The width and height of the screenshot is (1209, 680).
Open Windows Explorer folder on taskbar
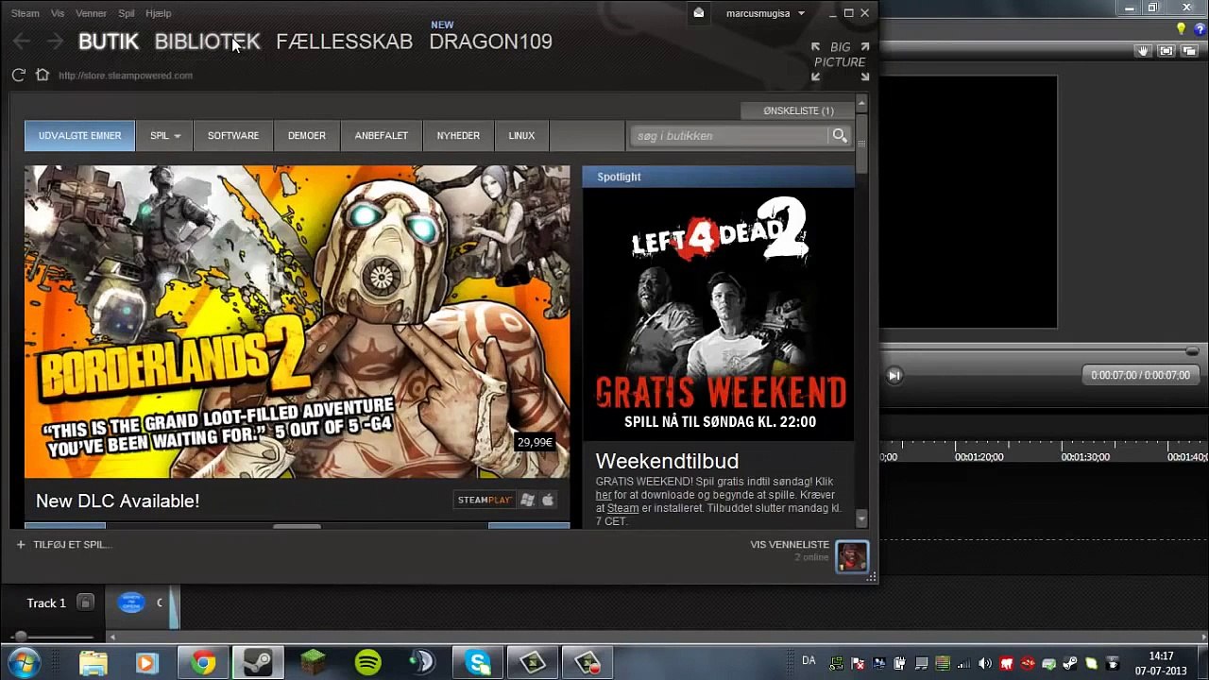[93, 663]
